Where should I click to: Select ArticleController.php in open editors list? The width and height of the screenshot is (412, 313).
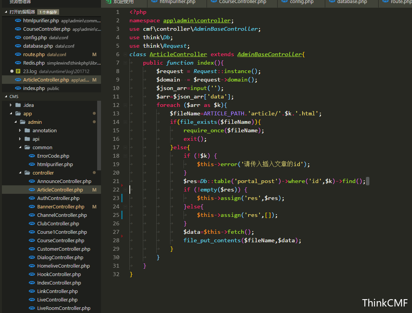(51, 80)
